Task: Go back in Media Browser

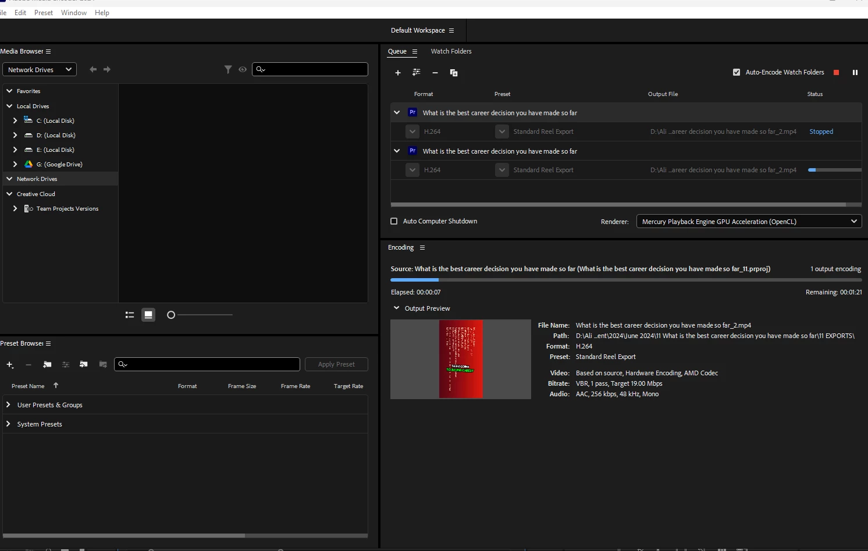Action: pos(93,69)
